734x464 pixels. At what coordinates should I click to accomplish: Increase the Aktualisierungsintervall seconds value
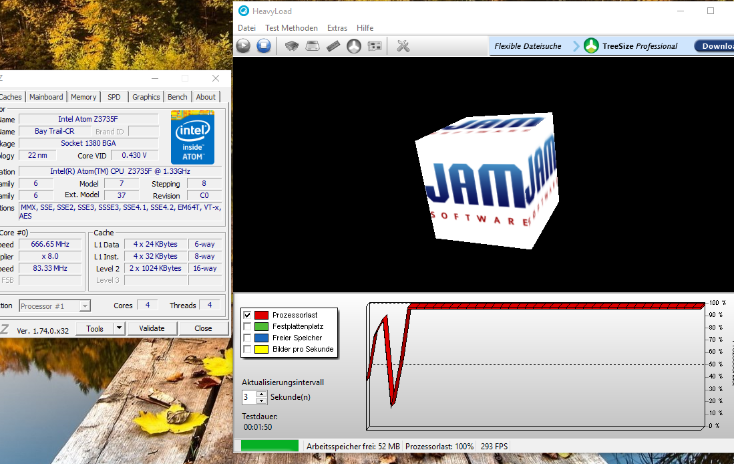pyautogui.click(x=262, y=394)
